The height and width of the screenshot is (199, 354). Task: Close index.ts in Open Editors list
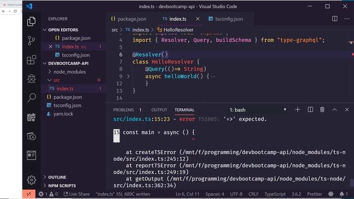click(x=50, y=46)
